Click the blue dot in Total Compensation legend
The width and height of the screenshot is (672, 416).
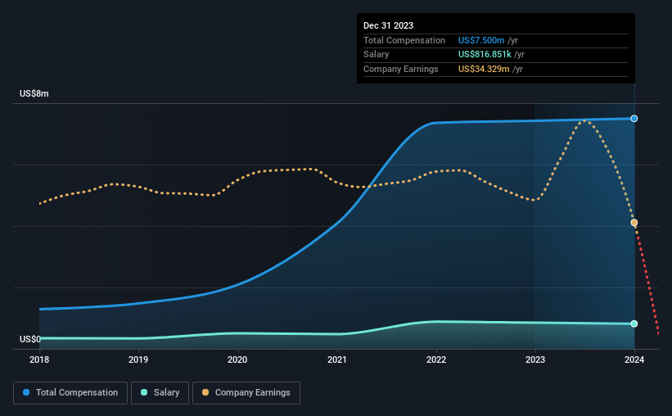pyautogui.click(x=26, y=392)
